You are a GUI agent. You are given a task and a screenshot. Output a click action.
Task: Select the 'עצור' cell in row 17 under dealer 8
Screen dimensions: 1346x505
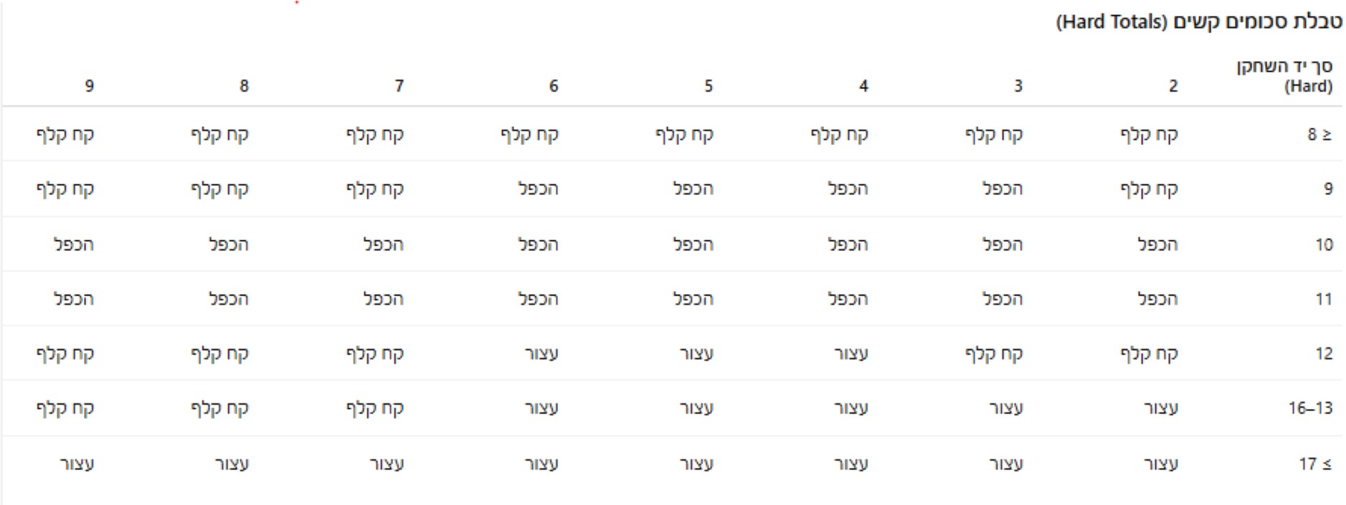(x=232, y=464)
